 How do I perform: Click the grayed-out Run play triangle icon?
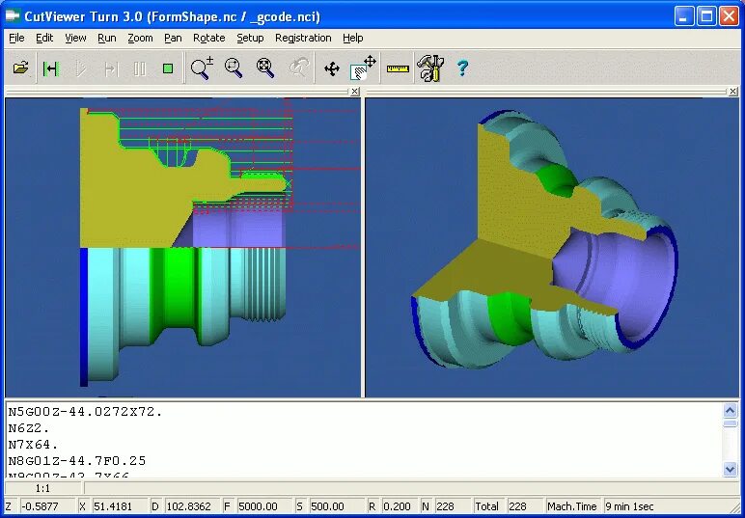point(81,68)
